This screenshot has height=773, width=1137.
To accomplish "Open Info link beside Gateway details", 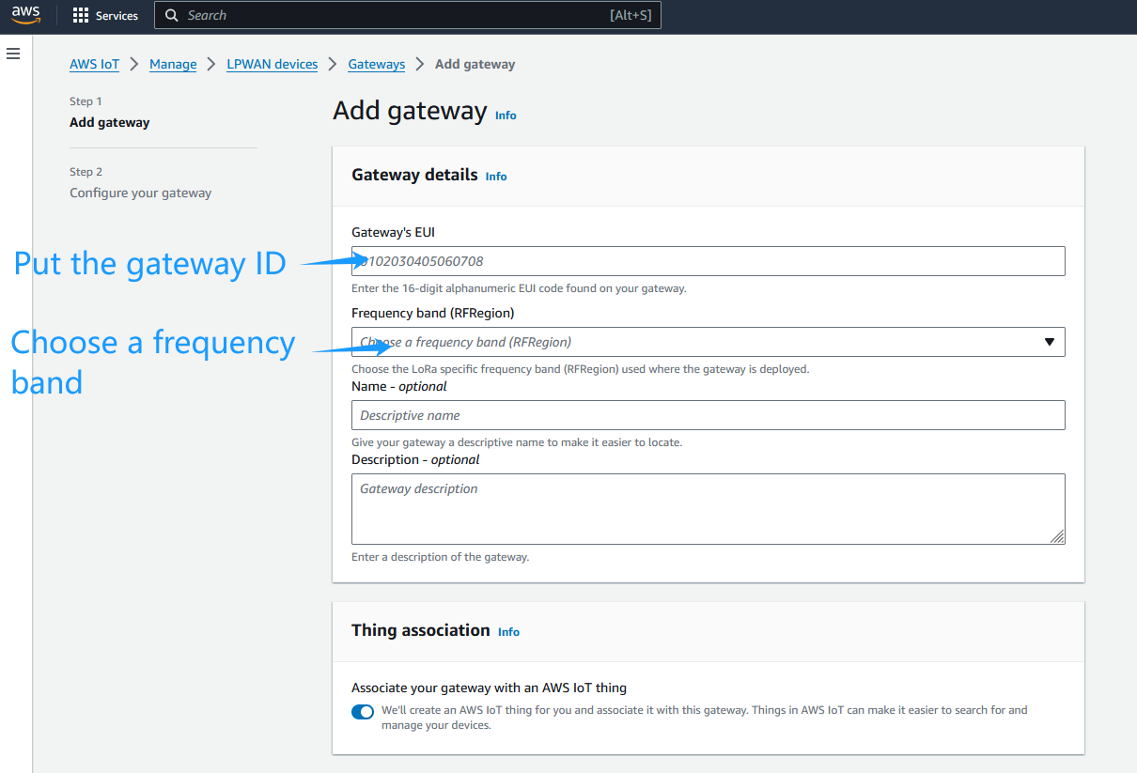I will pyautogui.click(x=496, y=177).
